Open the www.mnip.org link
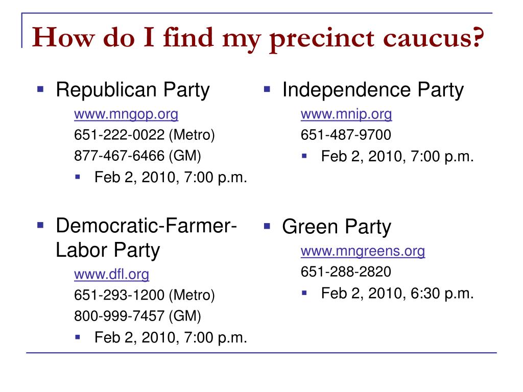Screen dimensions: 523x392 tap(346, 114)
